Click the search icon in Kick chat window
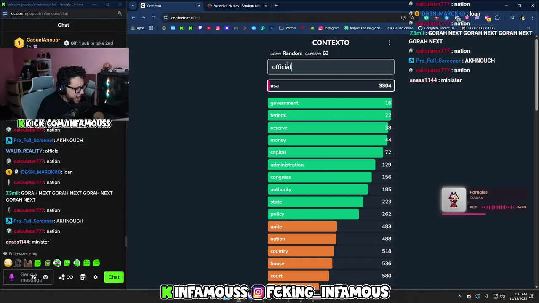 (120, 13)
